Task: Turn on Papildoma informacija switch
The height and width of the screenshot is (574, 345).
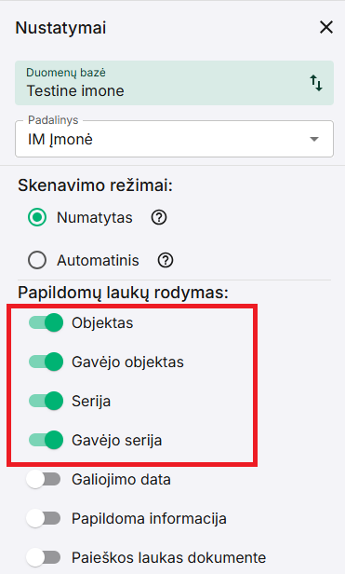Action: pyautogui.click(x=43, y=518)
